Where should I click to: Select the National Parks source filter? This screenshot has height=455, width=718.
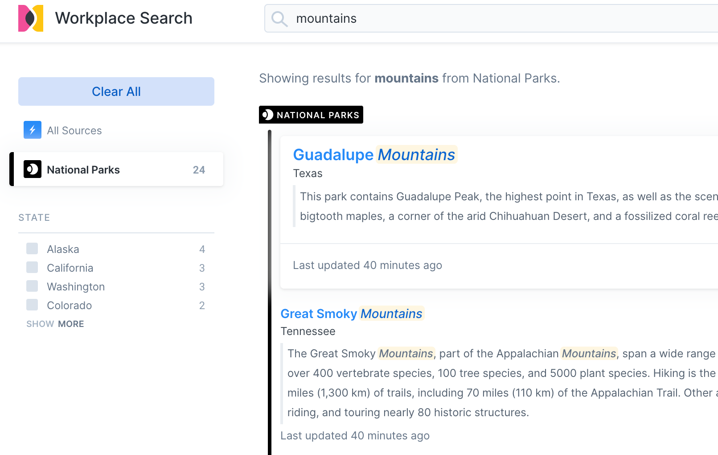[x=83, y=170]
